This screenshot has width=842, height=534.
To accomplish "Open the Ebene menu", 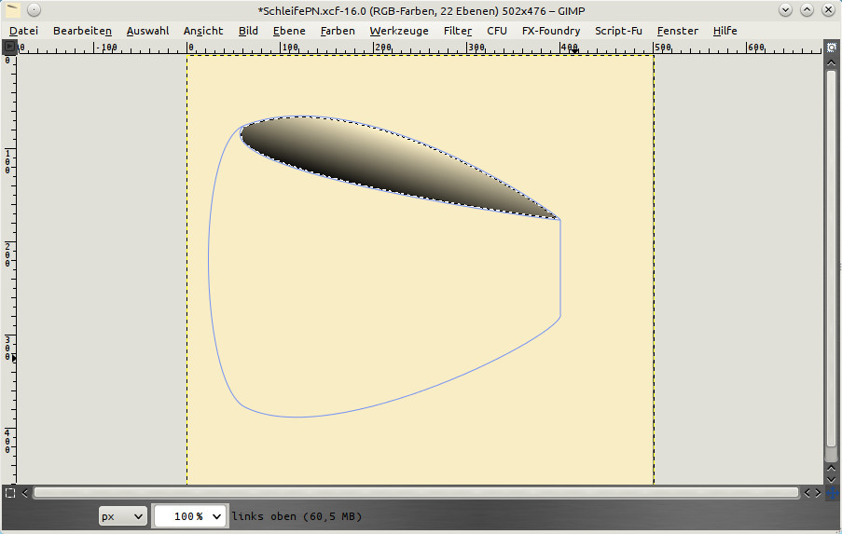I will (x=289, y=31).
